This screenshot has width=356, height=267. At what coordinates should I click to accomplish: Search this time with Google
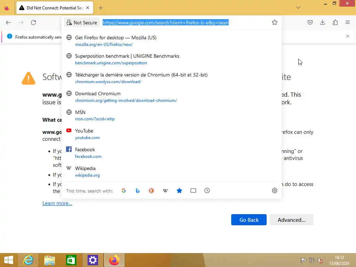pos(124,191)
